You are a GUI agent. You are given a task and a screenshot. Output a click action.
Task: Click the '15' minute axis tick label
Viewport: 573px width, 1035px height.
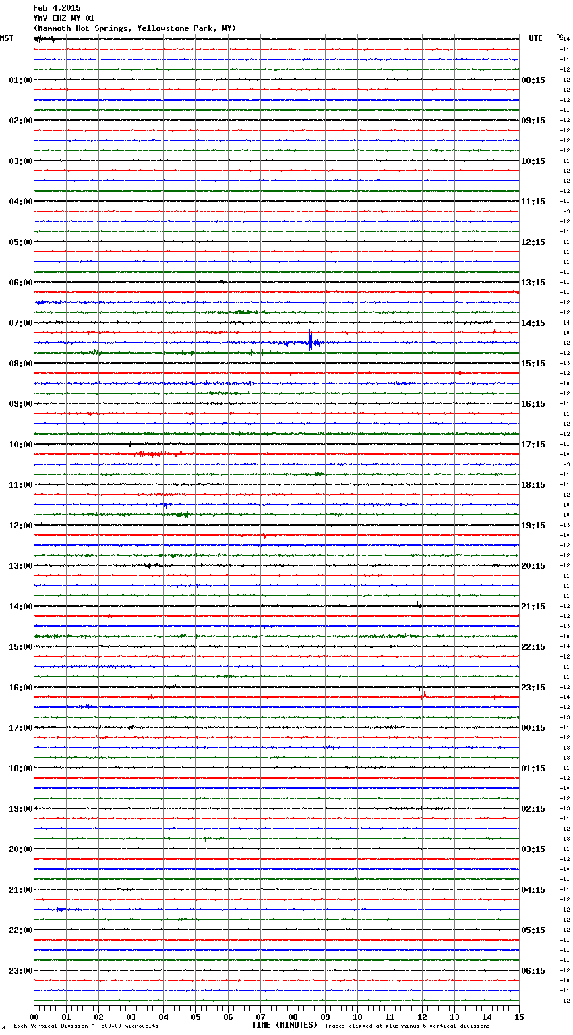click(519, 1017)
